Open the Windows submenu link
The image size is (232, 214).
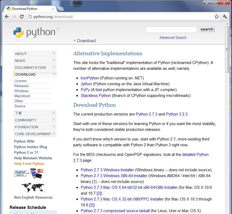click(21, 91)
